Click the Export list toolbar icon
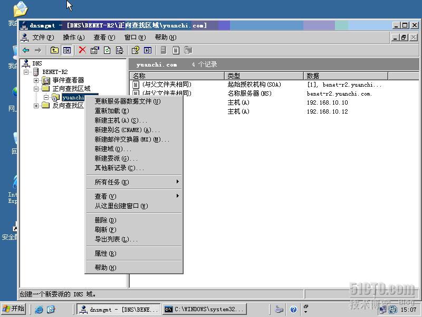Image resolution: width=422 pixels, height=317 pixels. [x=119, y=50]
